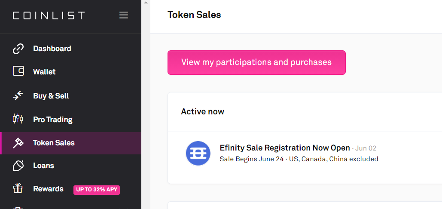The height and width of the screenshot is (209, 442).
Task: Open Efinity Sale Registration Now Open link
Action: [285, 148]
